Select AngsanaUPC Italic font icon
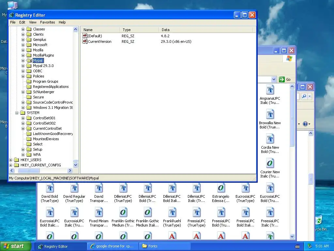 pyautogui.click(x=270, y=90)
